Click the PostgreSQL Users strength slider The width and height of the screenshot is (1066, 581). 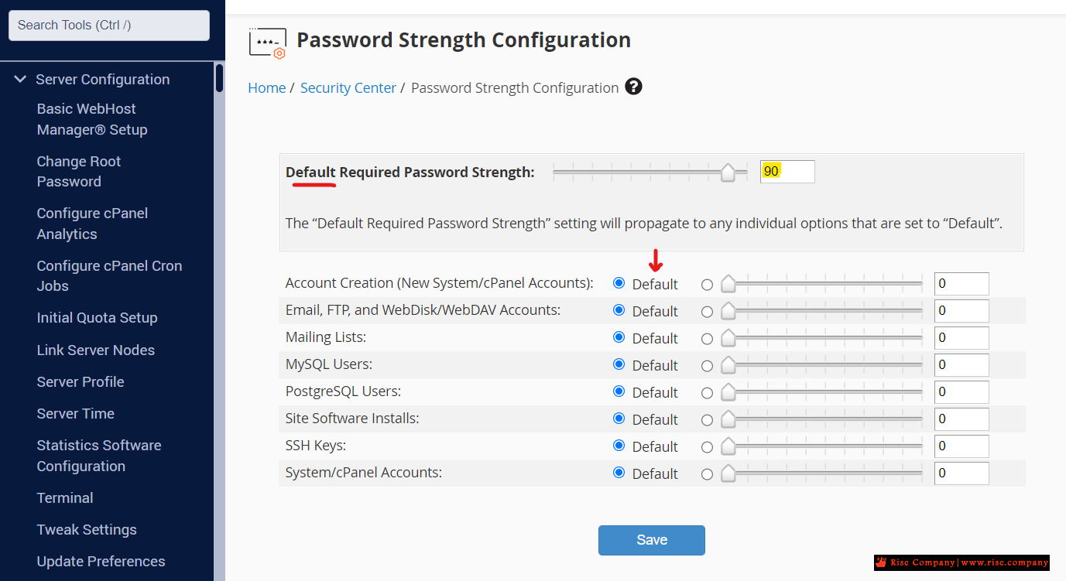[x=823, y=393]
